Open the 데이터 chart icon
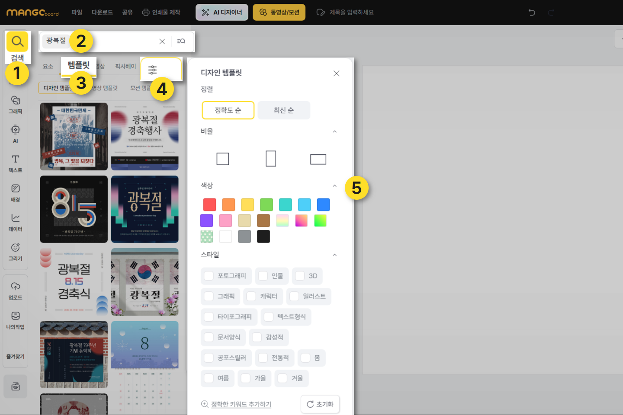Viewport: 623px width, 415px height. coord(16,222)
